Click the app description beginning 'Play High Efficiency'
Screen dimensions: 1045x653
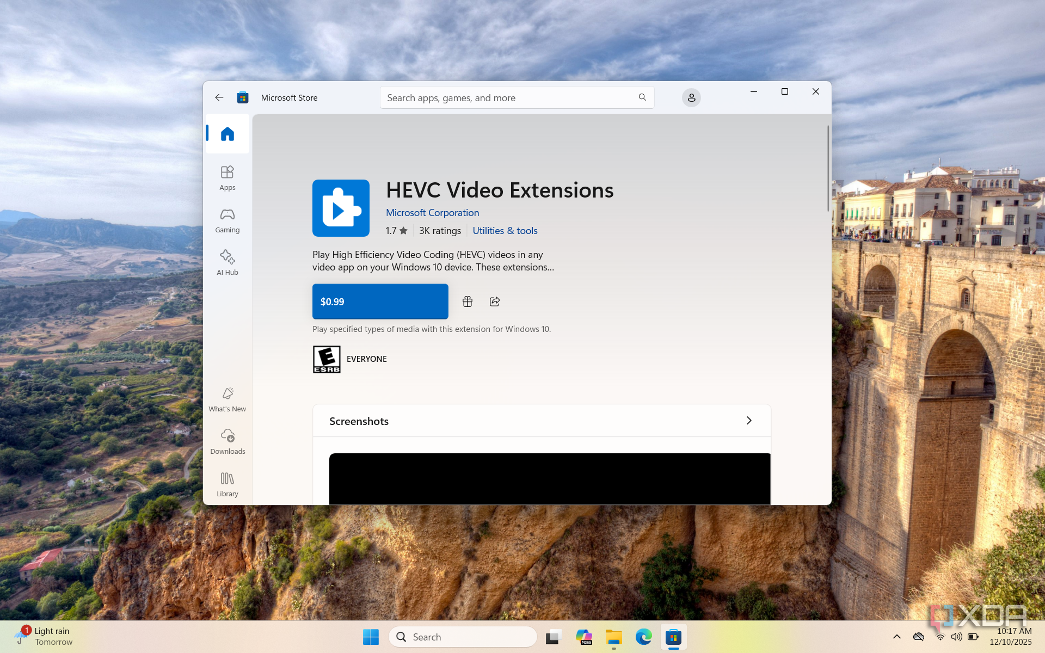coord(433,261)
